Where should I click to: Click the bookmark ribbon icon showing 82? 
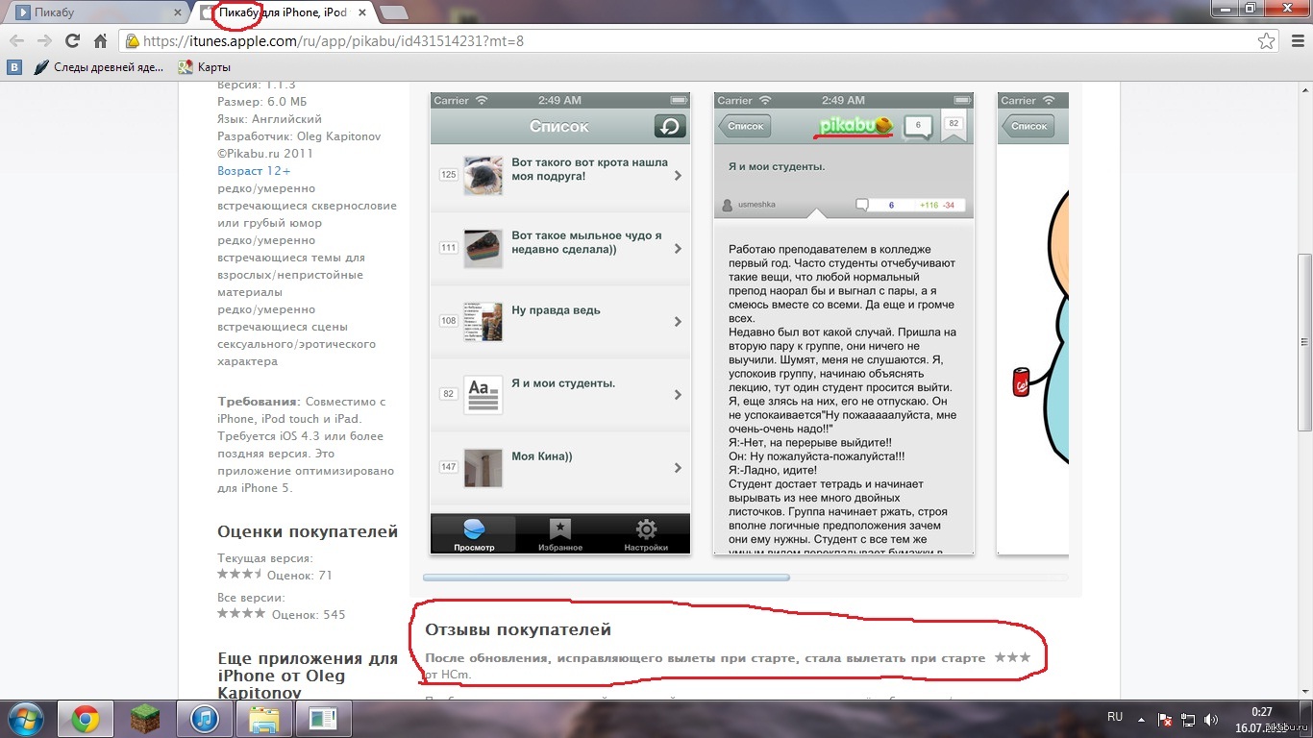(x=954, y=127)
